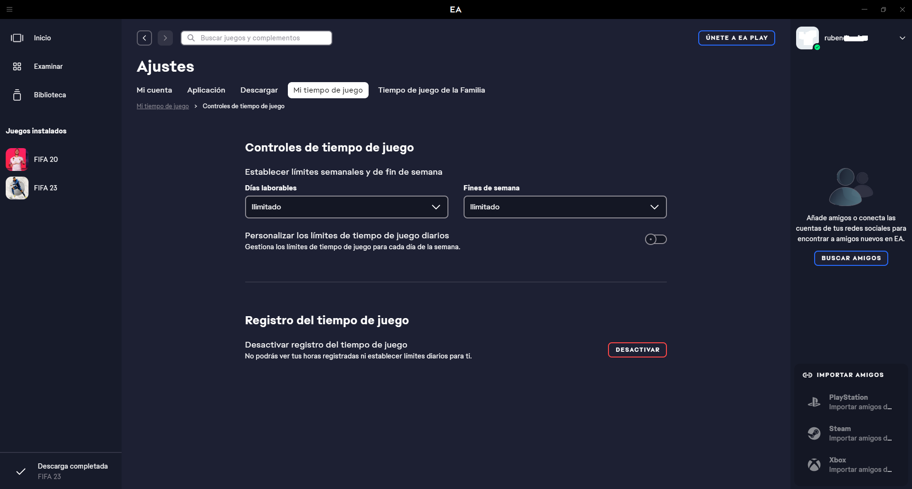Click the PlayStation logo icon
The height and width of the screenshot is (489, 912).
(814, 402)
